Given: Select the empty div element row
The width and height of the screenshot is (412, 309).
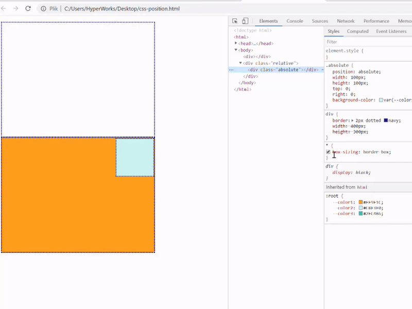Looking at the screenshot, I should coord(256,57).
